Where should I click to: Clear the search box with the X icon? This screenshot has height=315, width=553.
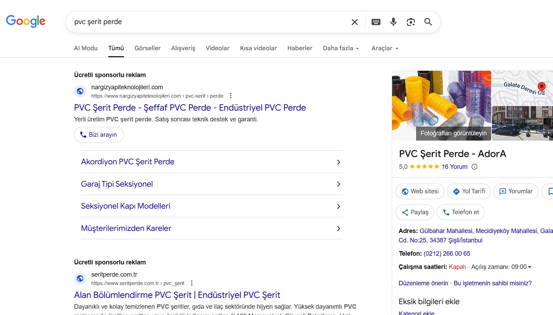354,22
